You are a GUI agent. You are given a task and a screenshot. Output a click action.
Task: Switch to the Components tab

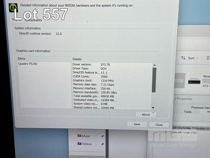(x=33, y=20)
